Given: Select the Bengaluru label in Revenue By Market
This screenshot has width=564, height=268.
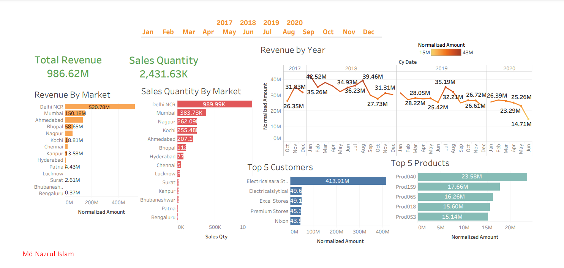Looking at the screenshot, I should [x=52, y=193].
